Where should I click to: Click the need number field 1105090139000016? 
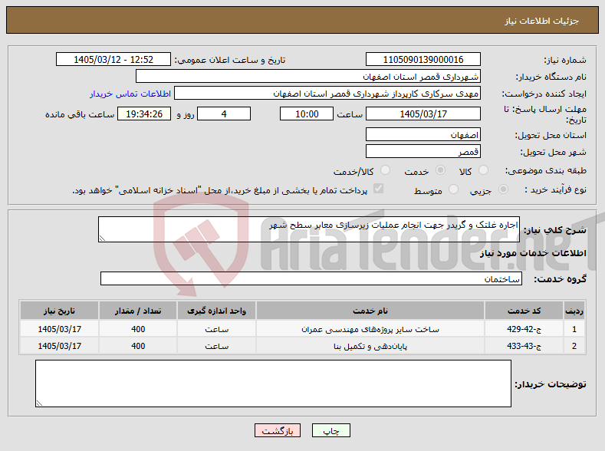click(x=423, y=59)
